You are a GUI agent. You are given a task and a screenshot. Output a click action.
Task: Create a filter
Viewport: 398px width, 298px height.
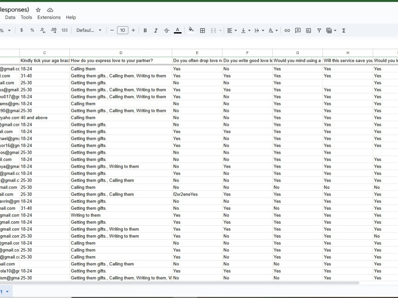(x=319, y=31)
